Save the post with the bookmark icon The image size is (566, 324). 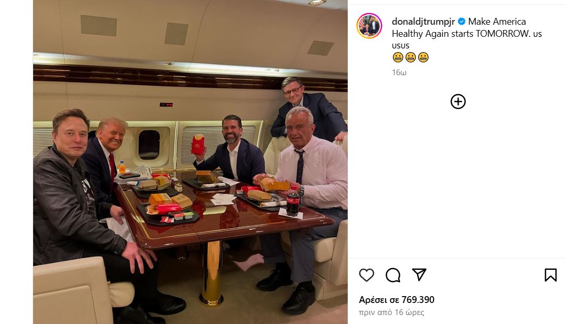point(550,275)
